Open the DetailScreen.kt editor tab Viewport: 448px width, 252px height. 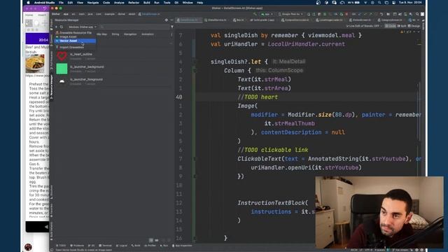coord(188,20)
